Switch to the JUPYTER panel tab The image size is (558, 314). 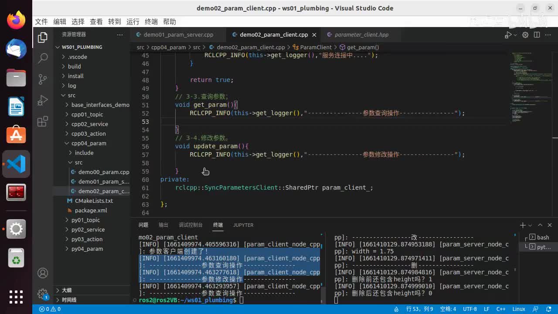pos(243,225)
